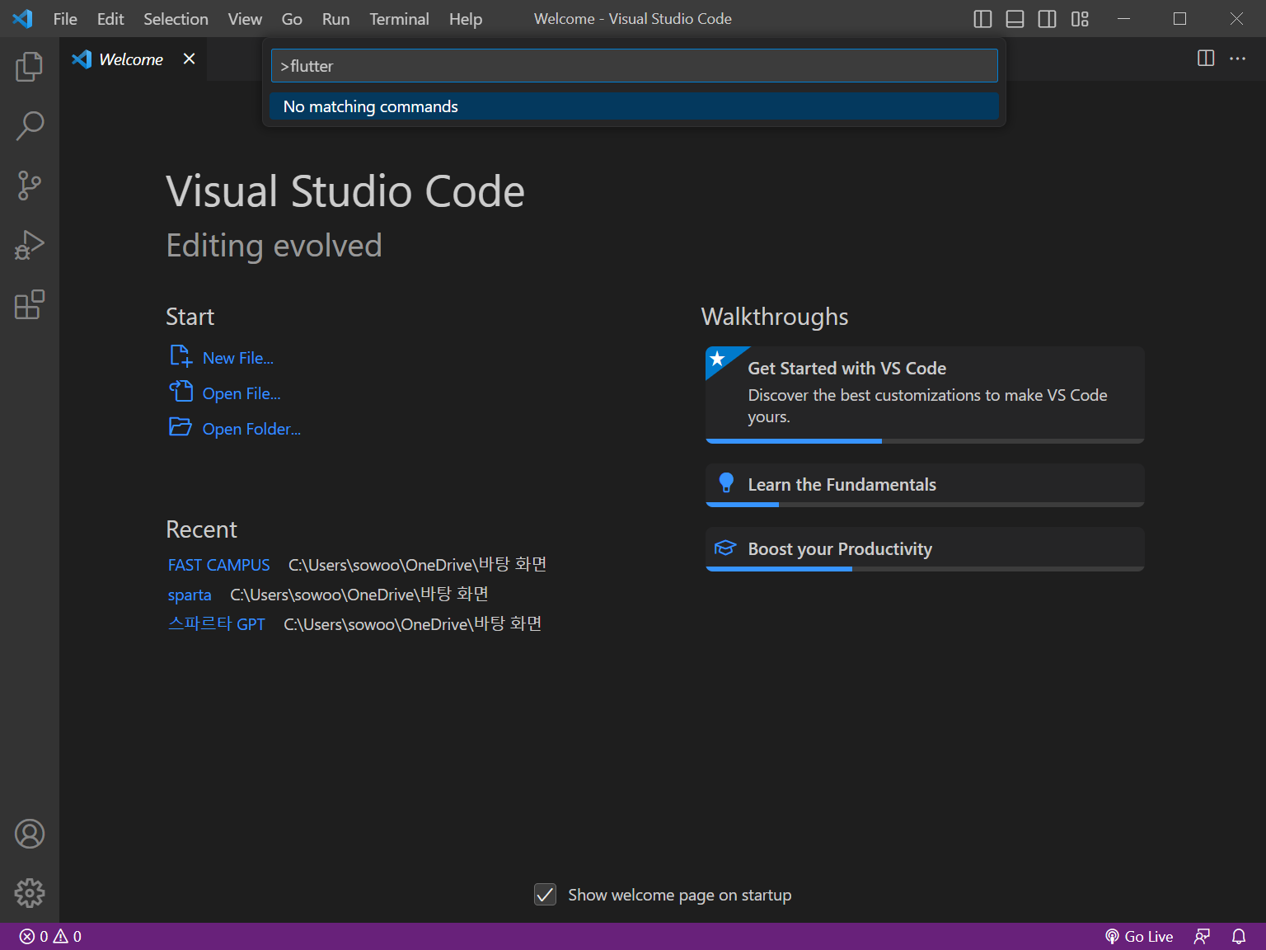Screen dimensions: 1266x950
Task: Click the New File... link
Action: 238,358
